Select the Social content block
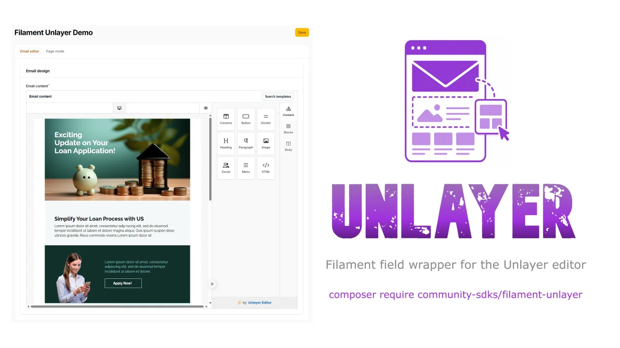Screen dimensions: 620x348 [226, 168]
